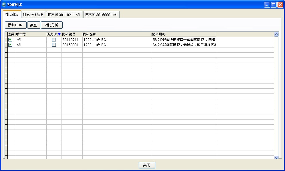The width and height of the screenshot is (285, 171).
Task: Click the sort arrow on 历史BC column
Action: coord(59,34)
